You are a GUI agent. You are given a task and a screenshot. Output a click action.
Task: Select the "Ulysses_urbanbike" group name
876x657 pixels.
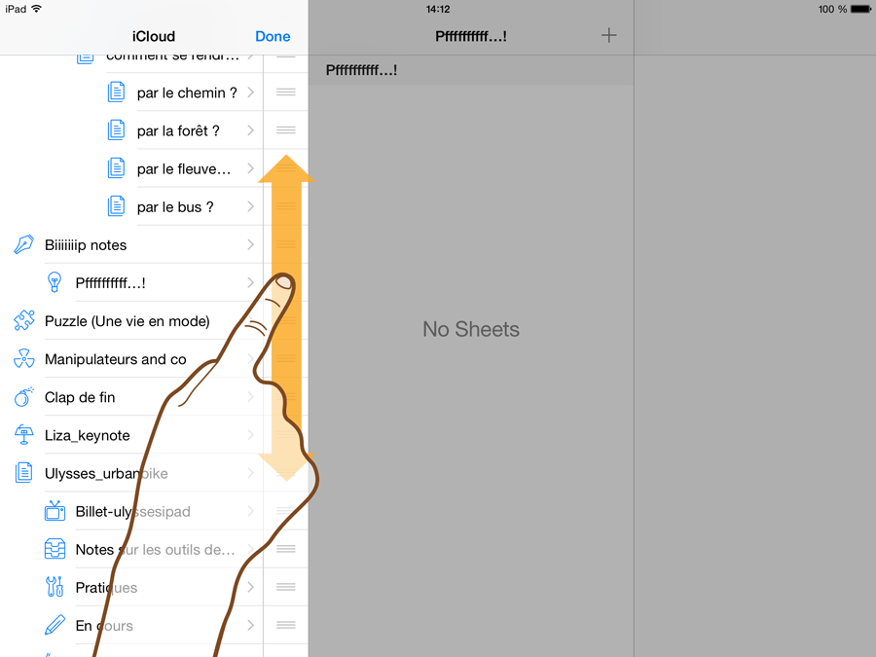point(106,474)
